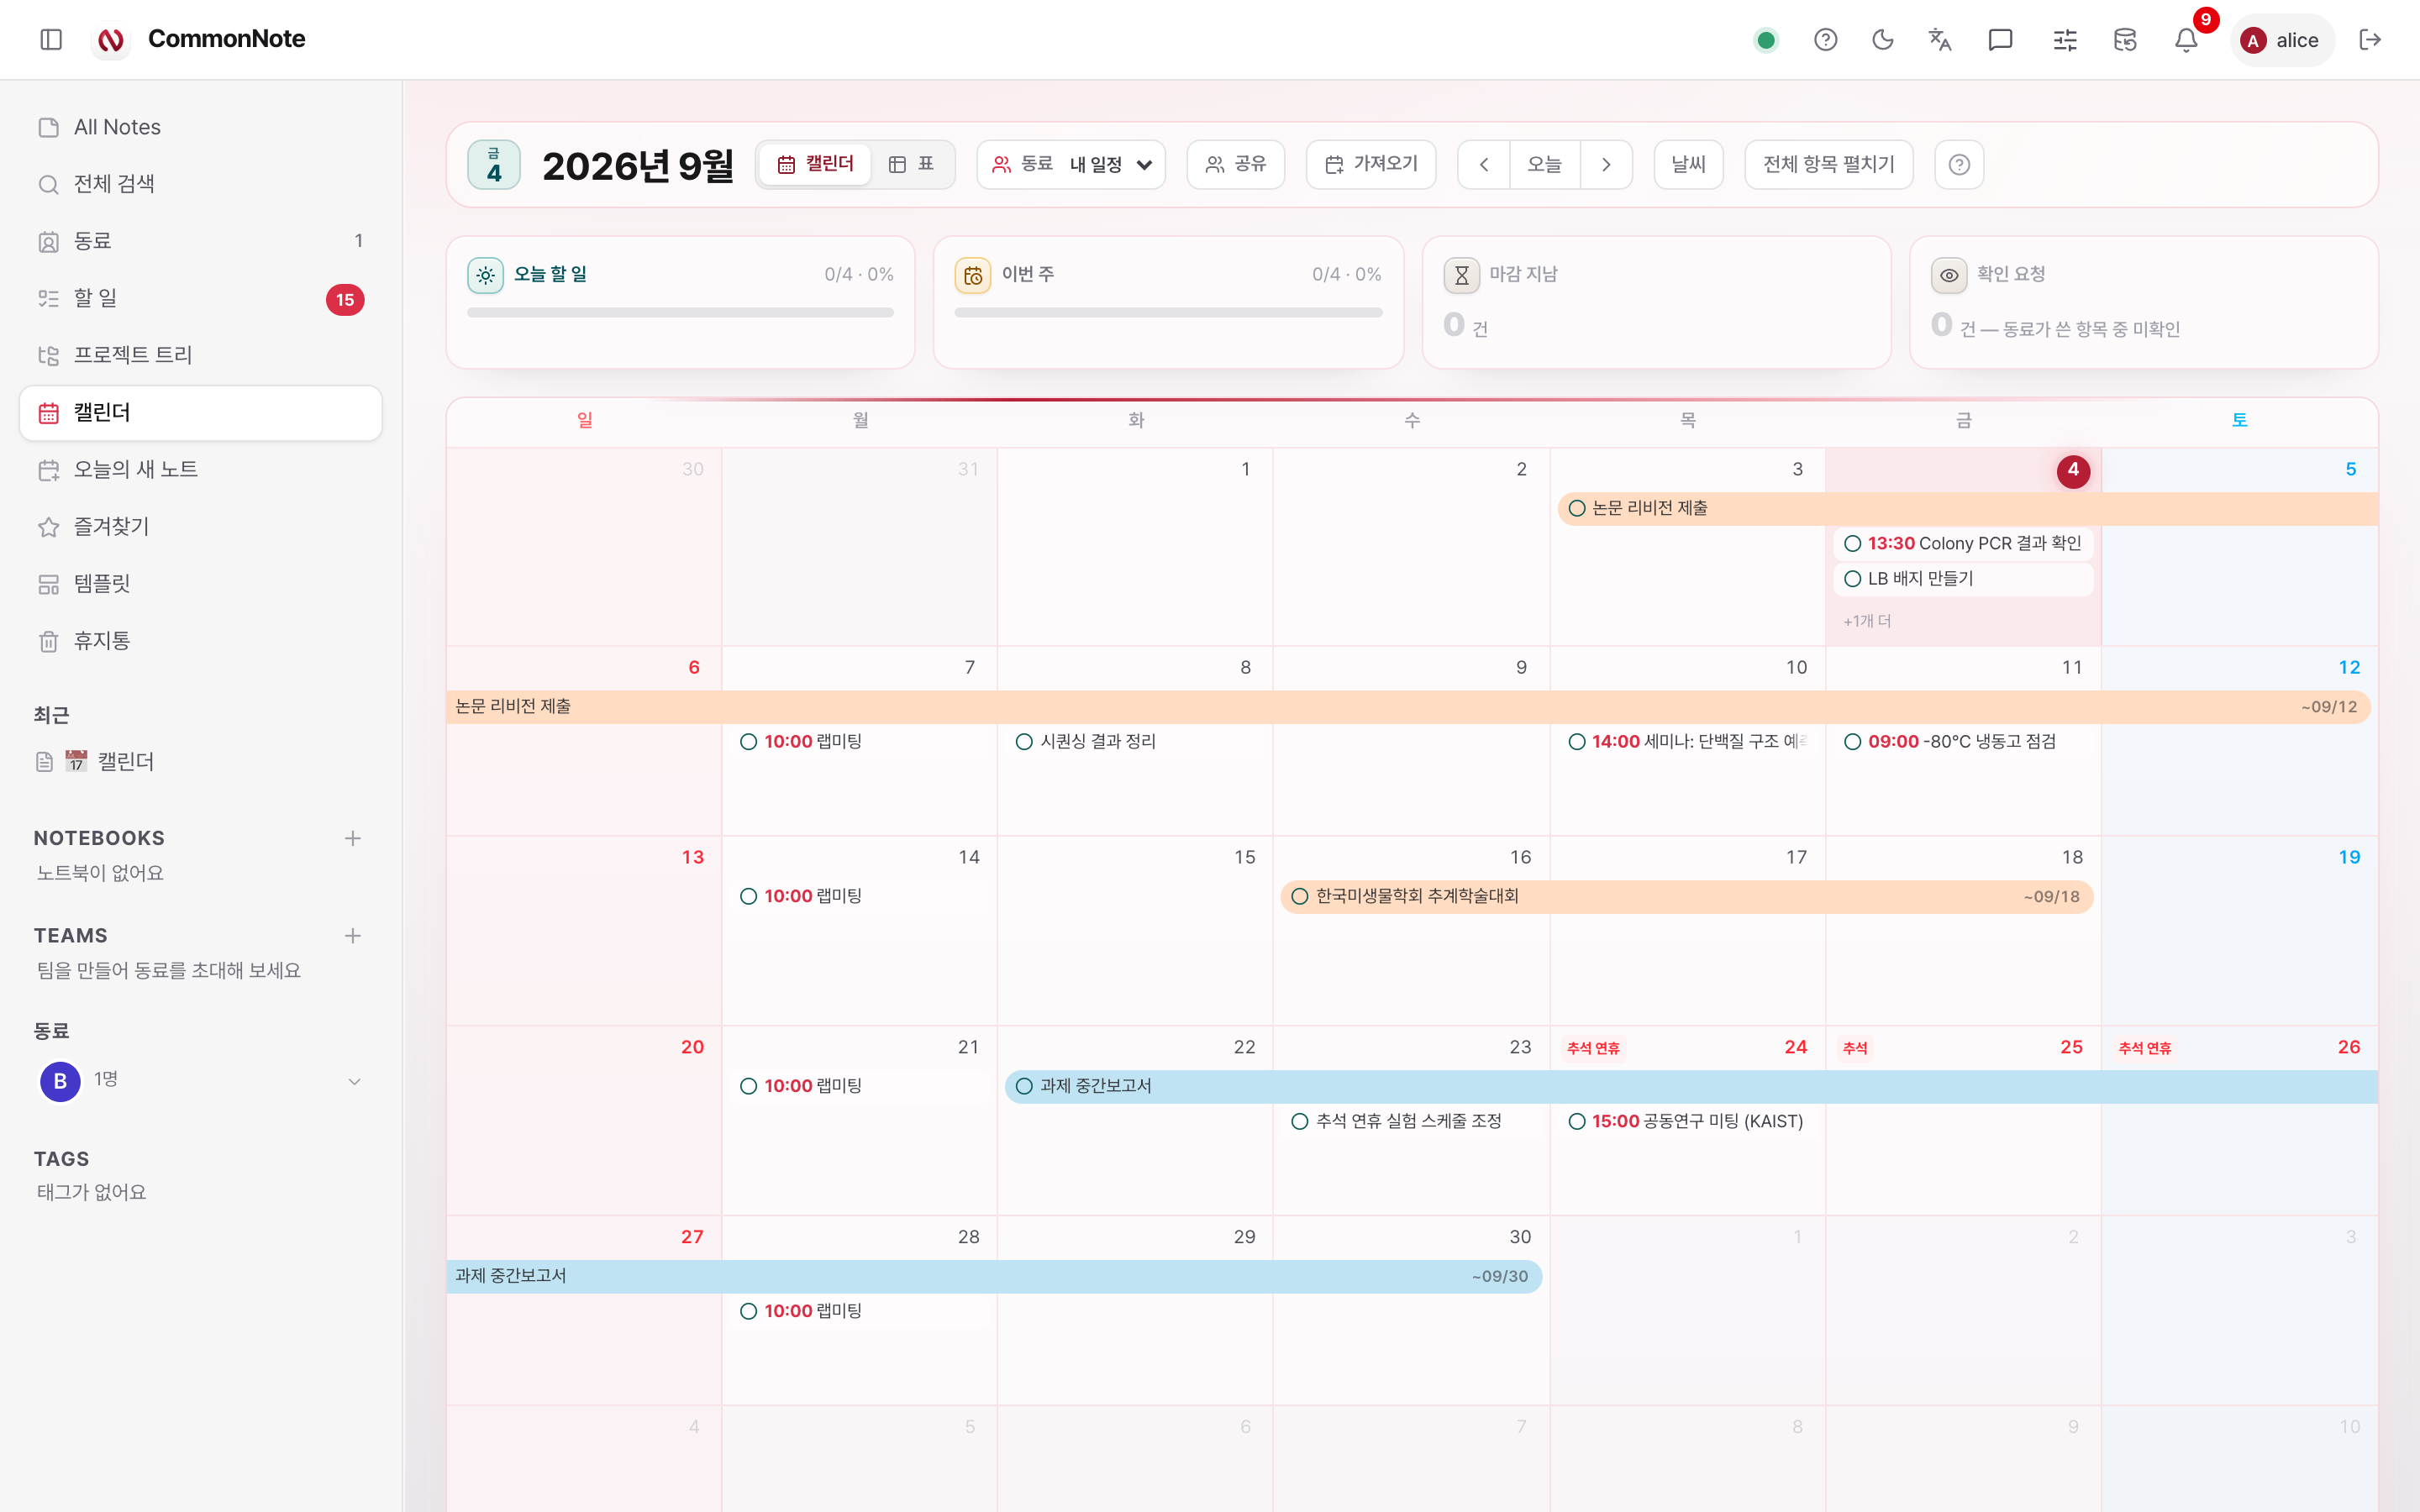The image size is (2420, 1512).
Task: Click the 오늘 할 일 progress bar
Action: (x=680, y=313)
